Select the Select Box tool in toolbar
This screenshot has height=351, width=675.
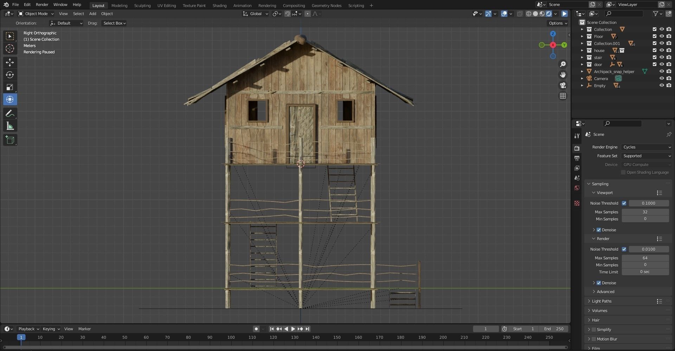pos(10,36)
